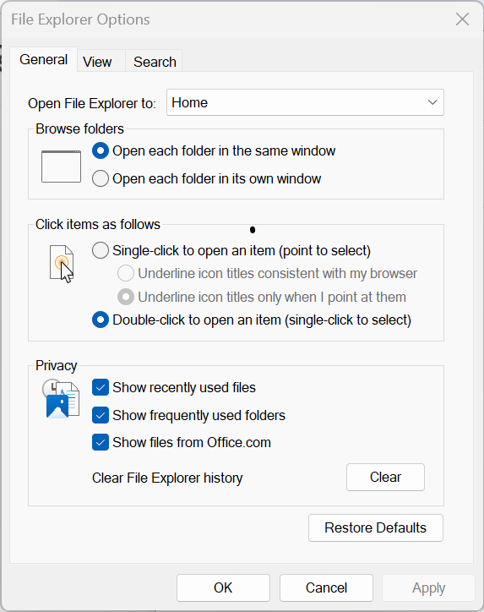The image size is (484, 612).
Task: Click the Apply button
Action: pos(428,587)
